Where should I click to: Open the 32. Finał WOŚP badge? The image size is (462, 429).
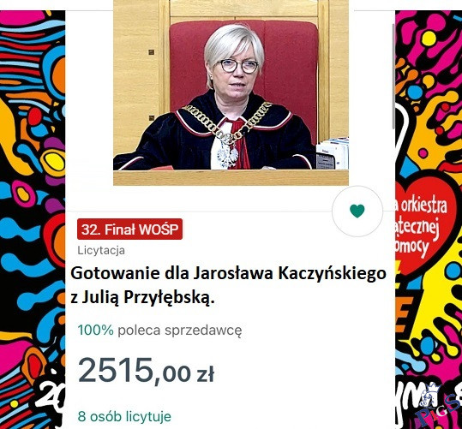click(x=129, y=229)
